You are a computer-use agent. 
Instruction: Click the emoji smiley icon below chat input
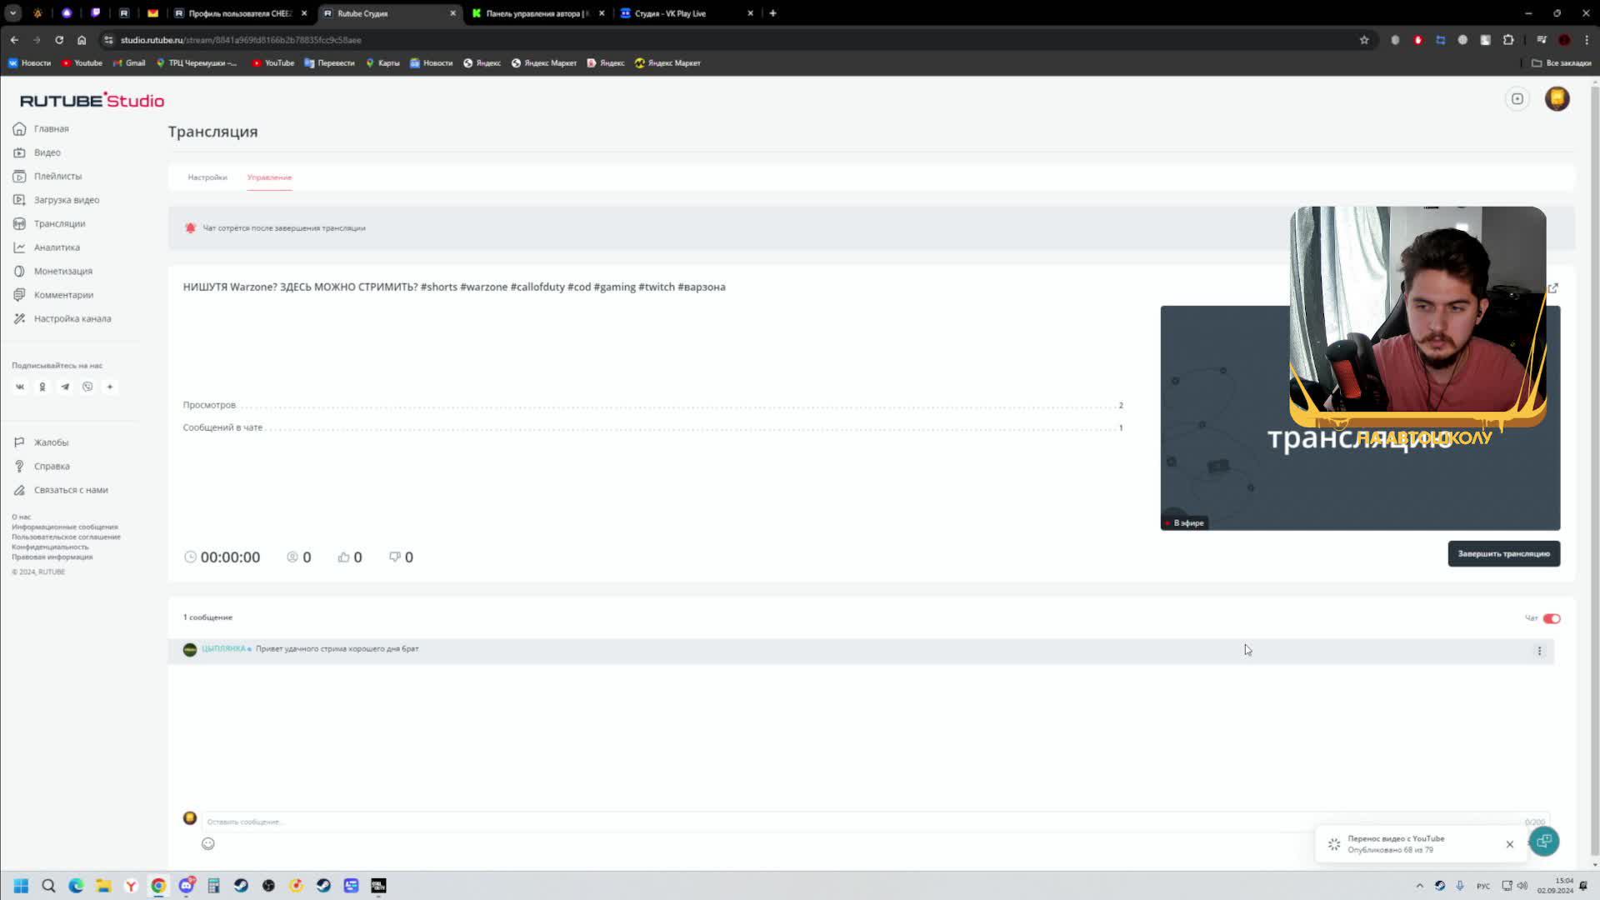[208, 843]
